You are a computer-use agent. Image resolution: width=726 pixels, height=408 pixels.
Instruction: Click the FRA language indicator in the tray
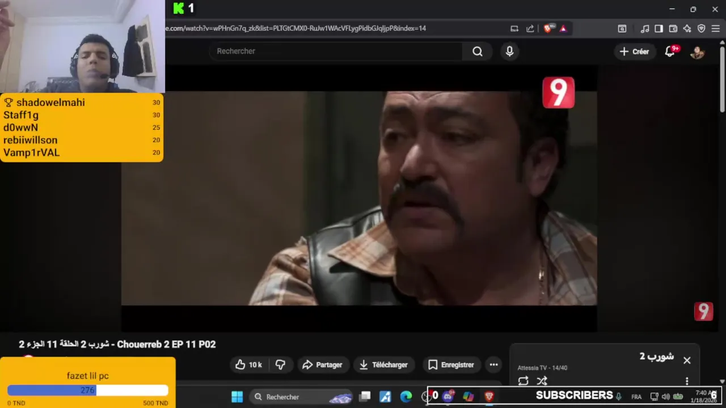[x=636, y=397]
